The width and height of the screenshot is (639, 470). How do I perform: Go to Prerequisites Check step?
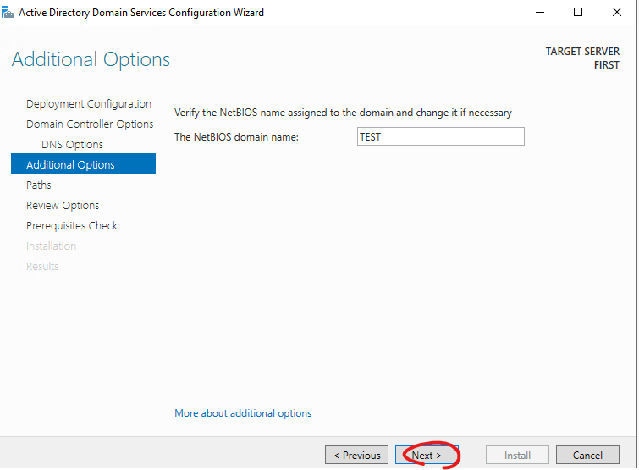point(72,225)
